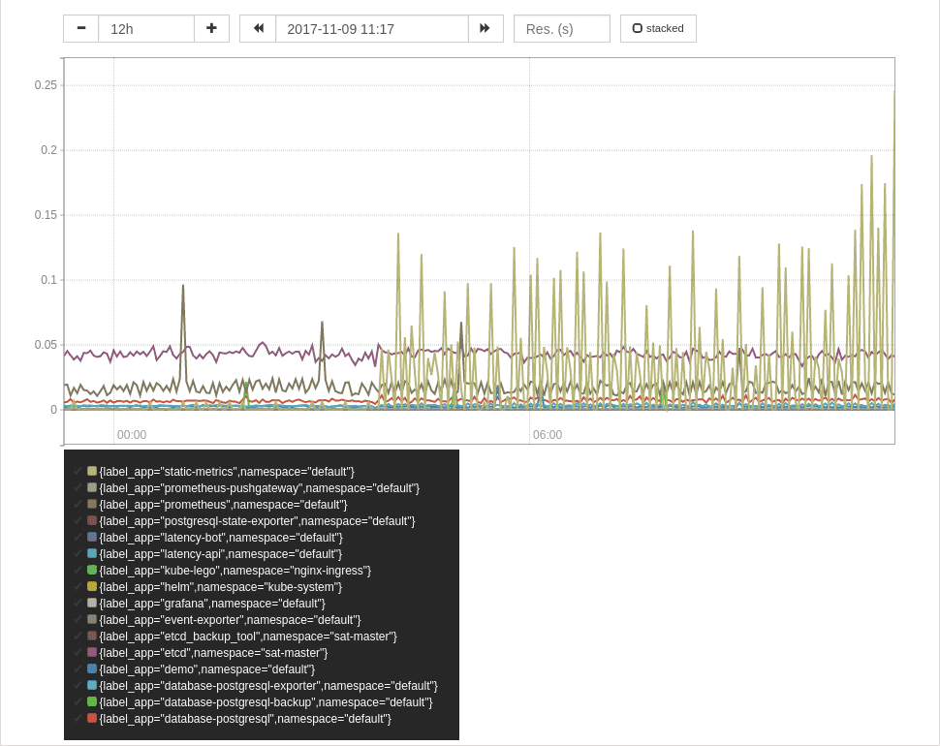Decrease the graph range with minus button
The height and width of the screenshot is (746, 940).
click(81, 29)
